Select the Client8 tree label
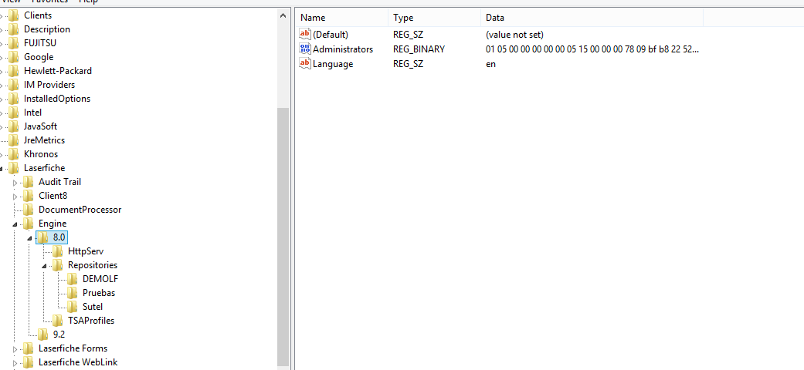The image size is (804, 370). click(x=53, y=196)
